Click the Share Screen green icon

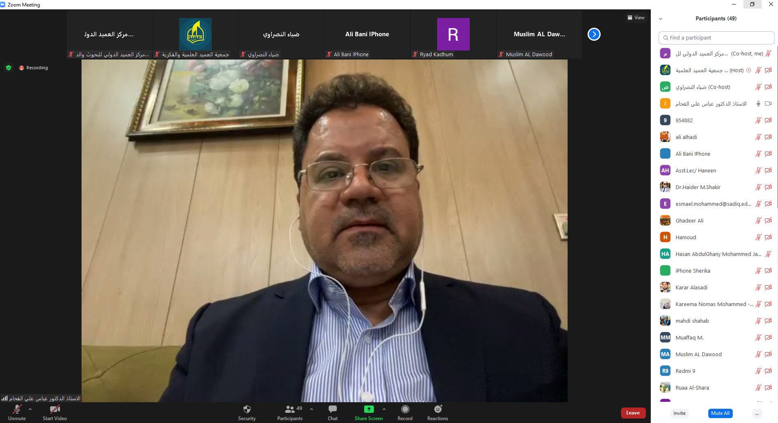[369, 409]
